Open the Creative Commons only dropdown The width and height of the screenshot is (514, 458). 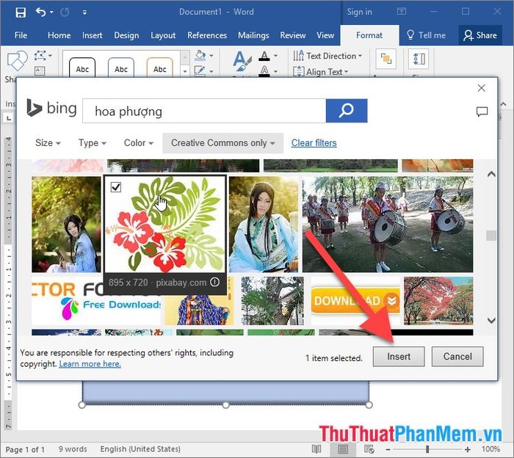(x=223, y=143)
